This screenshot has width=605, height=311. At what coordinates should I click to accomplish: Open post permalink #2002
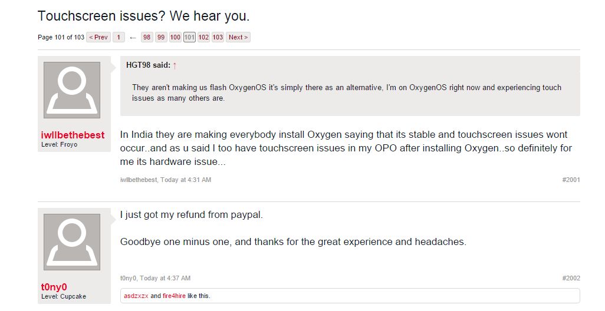tap(571, 278)
